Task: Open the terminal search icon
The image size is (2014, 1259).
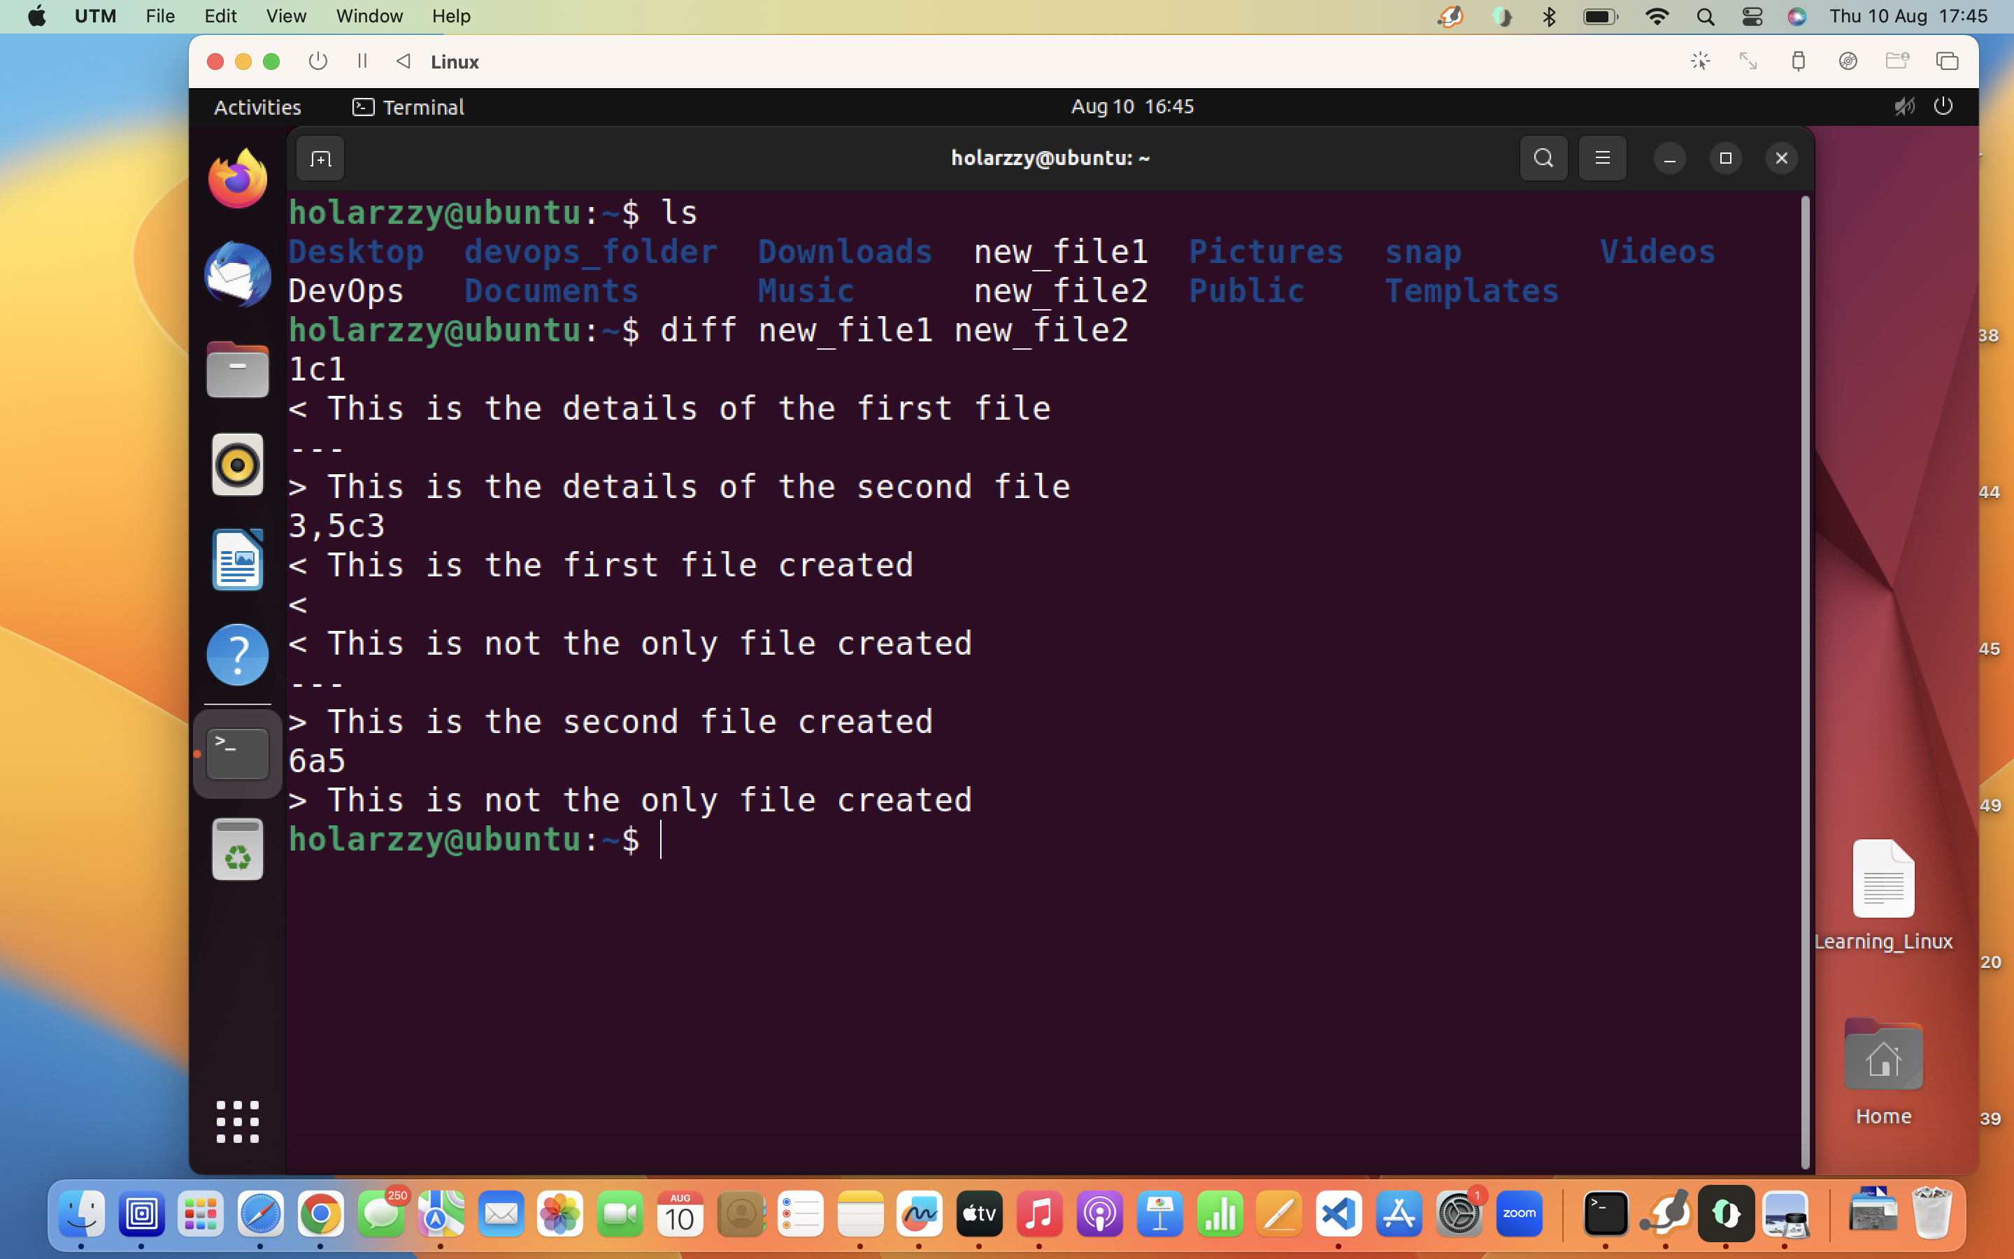Action: tap(1543, 157)
